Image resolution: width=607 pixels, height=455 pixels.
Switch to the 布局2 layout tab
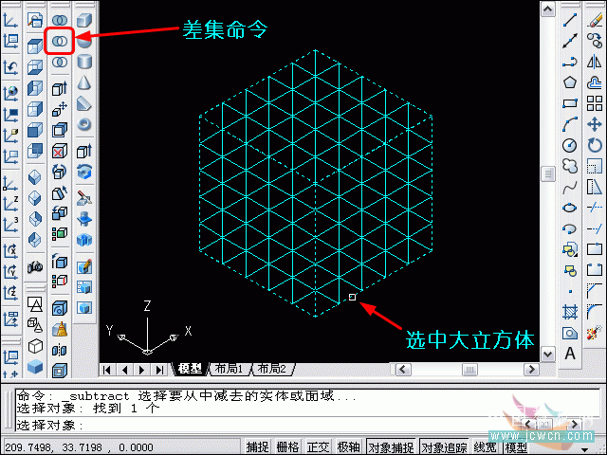click(272, 369)
